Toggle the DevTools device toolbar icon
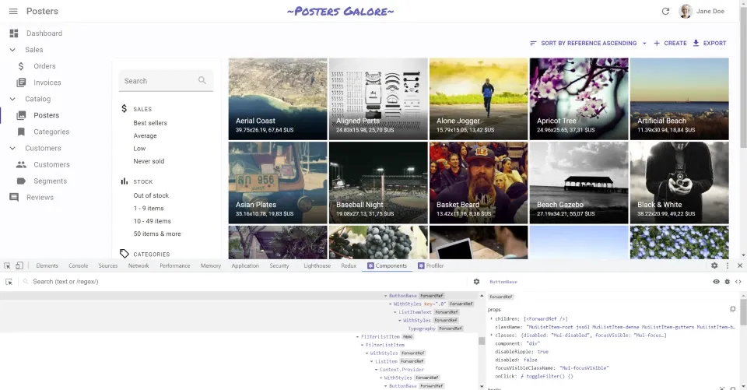The image size is (747, 390). [x=19, y=265]
